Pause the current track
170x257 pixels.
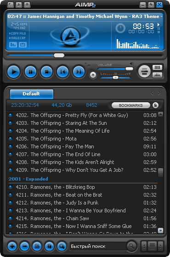pyautogui.click(x=31, y=72)
